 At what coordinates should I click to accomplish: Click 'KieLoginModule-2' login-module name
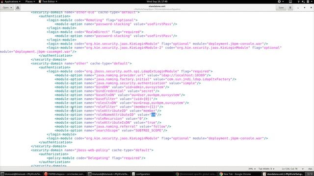(x=145, y=48)
